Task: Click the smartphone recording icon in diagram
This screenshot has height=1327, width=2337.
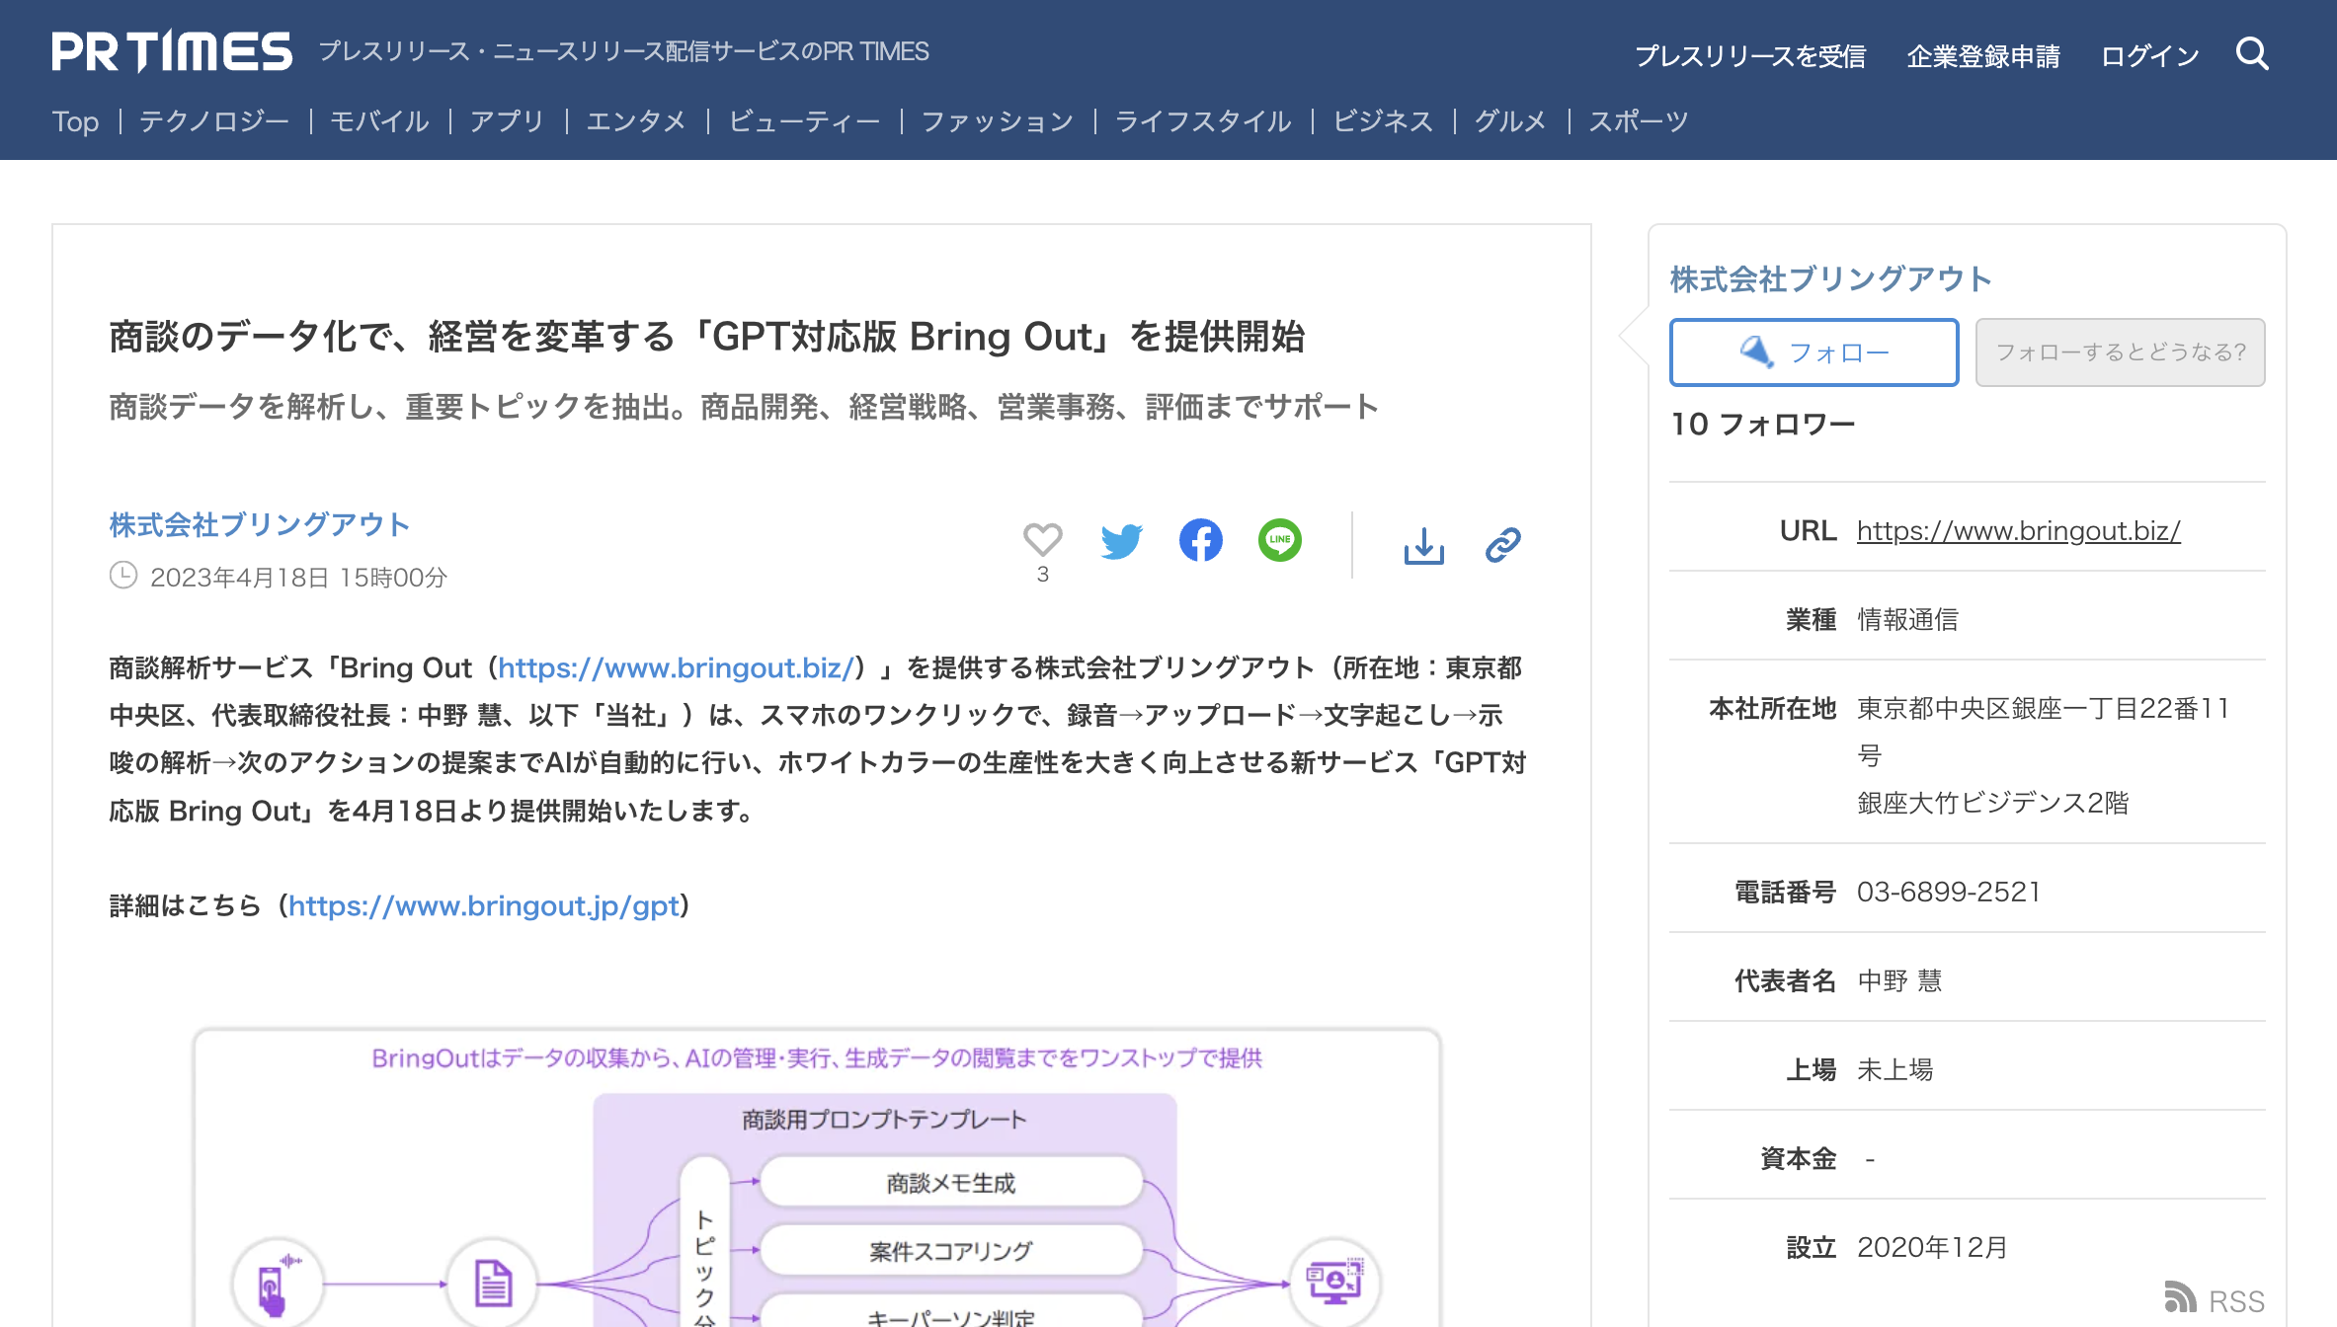Action: click(278, 1284)
